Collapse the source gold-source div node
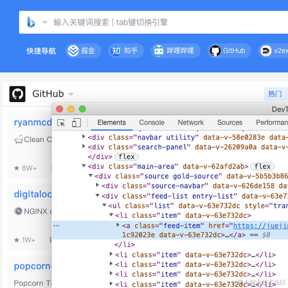Screen dimensions: 288x288 (x=91, y=175)
